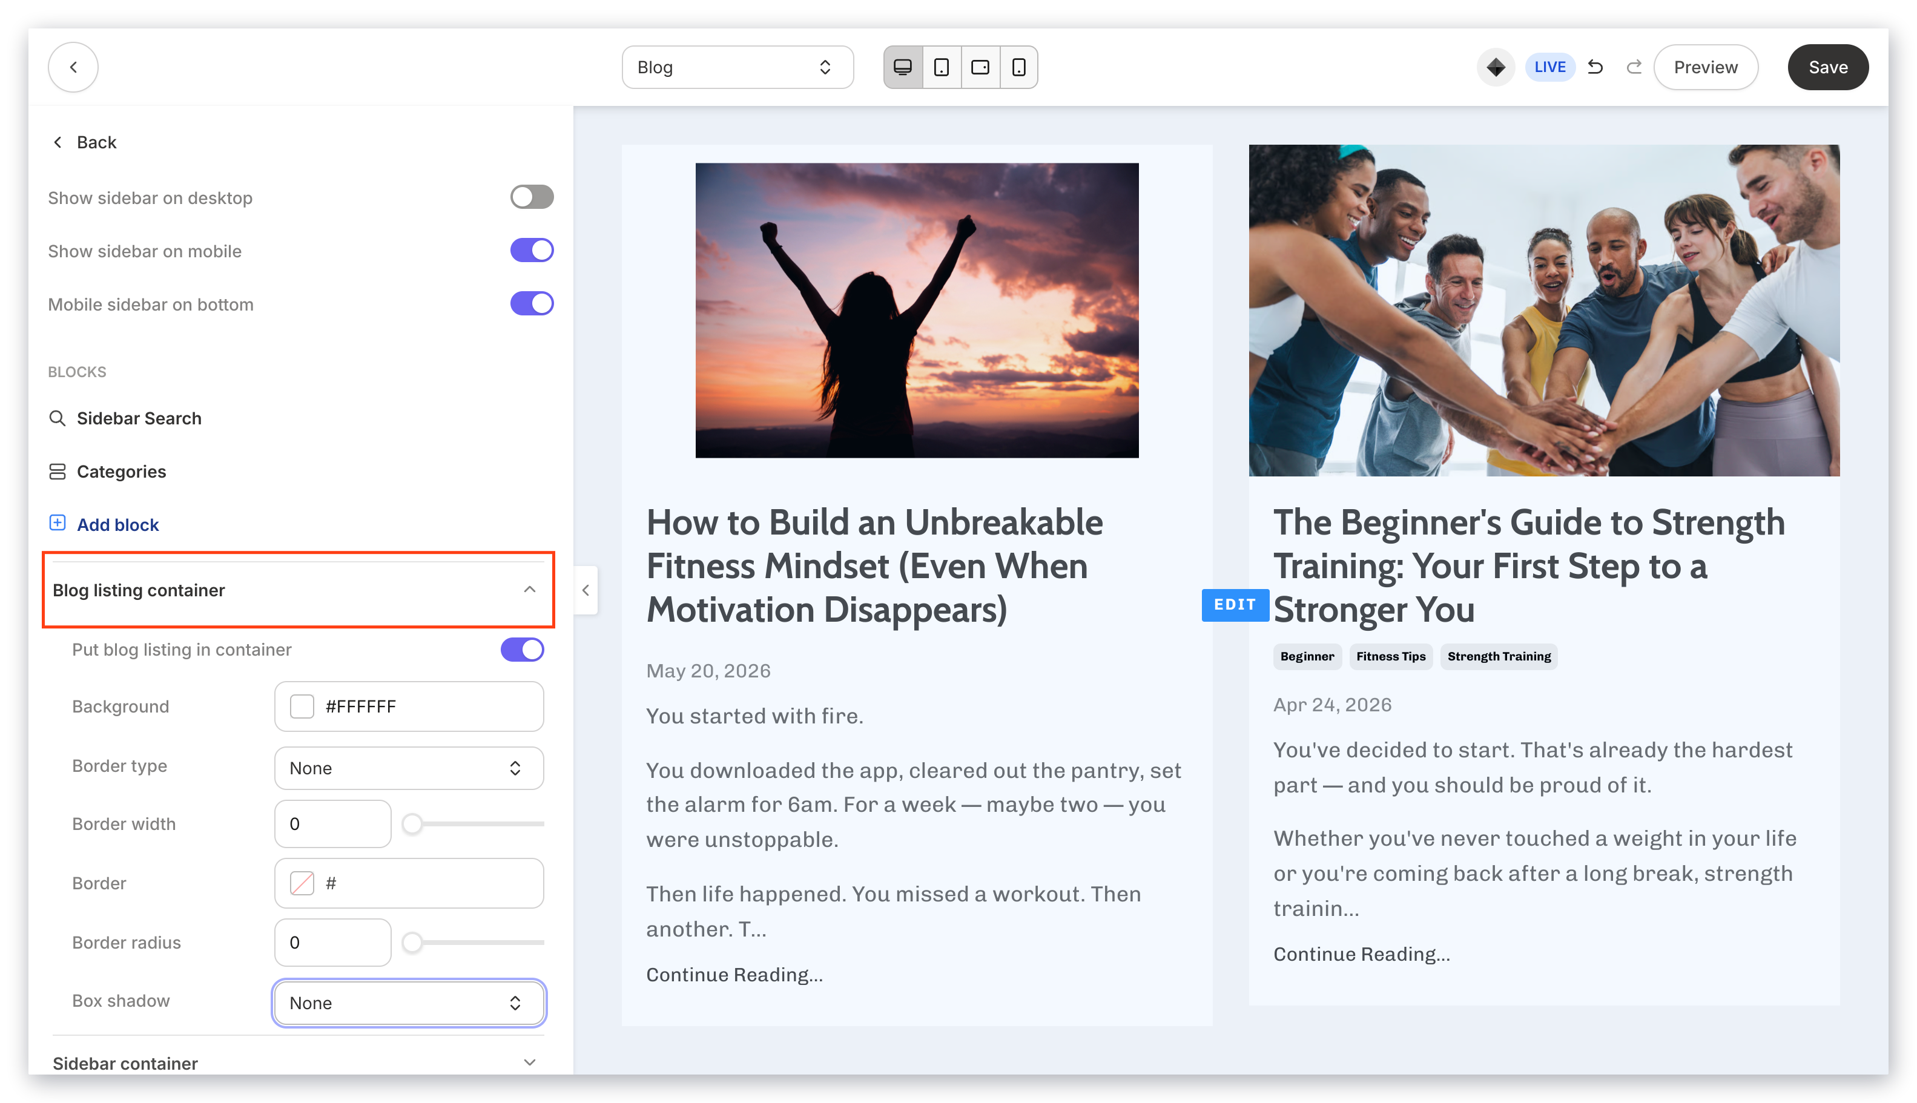Click the Border radius slider handle

pos(412,941)
